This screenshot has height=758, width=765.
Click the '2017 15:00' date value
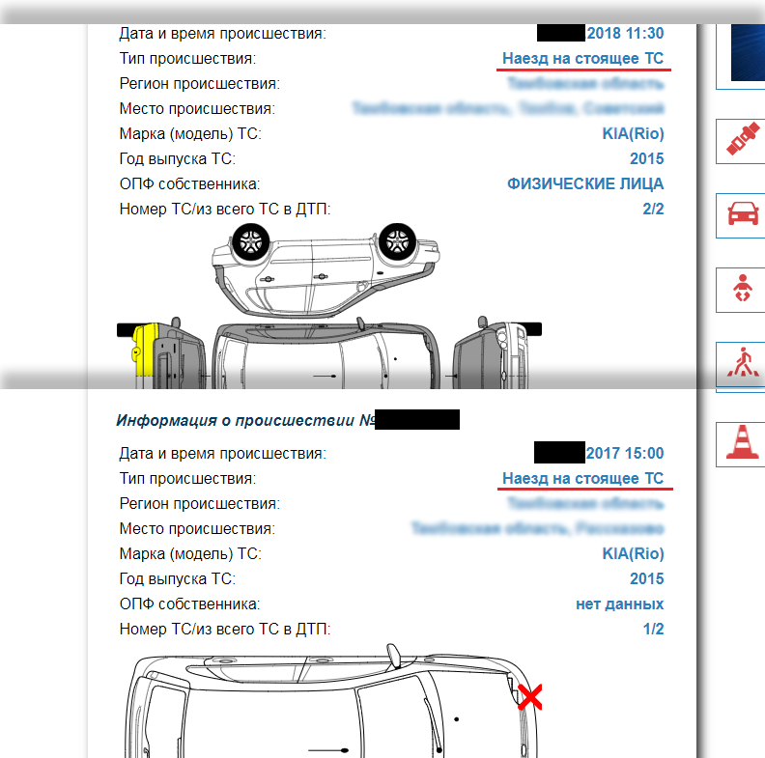click(x=625, y=453)
